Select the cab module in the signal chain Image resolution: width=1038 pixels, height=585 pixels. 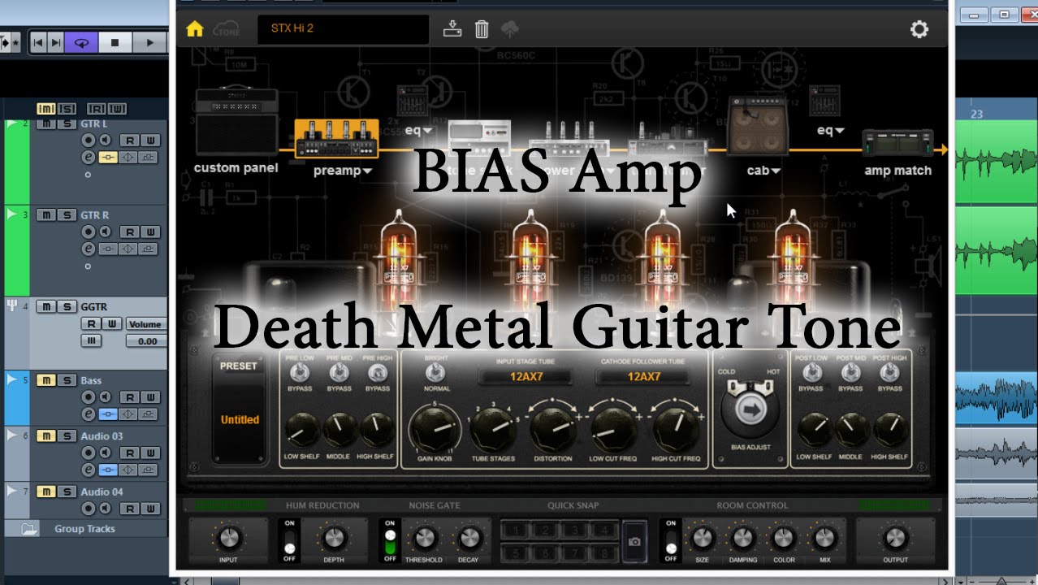759,126
